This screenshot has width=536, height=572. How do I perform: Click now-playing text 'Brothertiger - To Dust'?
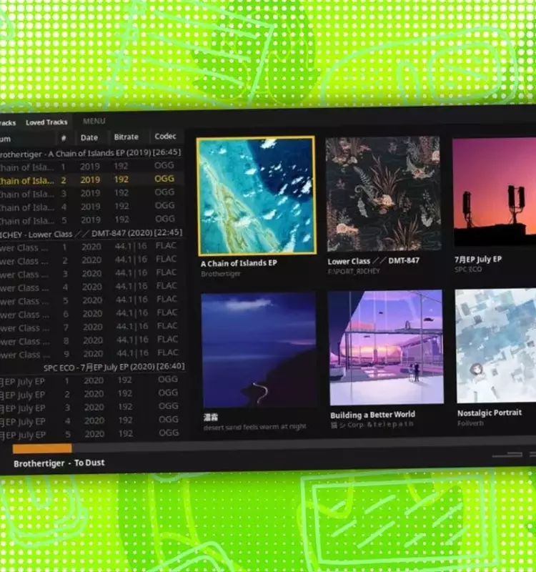(x=59, y=463)
